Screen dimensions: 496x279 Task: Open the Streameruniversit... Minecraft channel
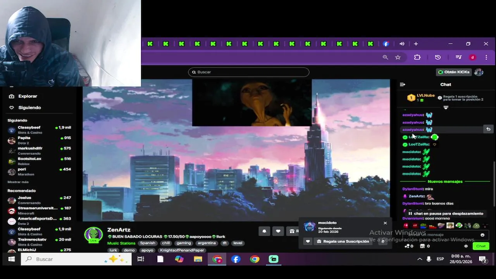[40, 210]
